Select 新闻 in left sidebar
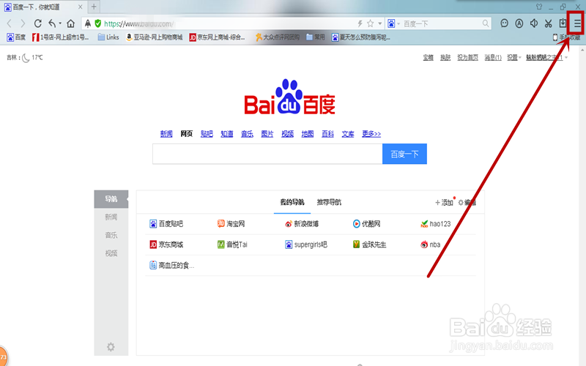This screenshot has width=586, height=366. pos(111,217)
